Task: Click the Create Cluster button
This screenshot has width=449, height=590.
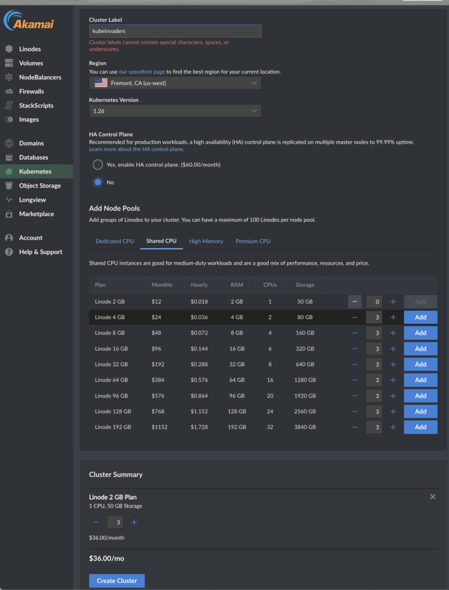Action: pyautogui.click(x=117, y=581)
